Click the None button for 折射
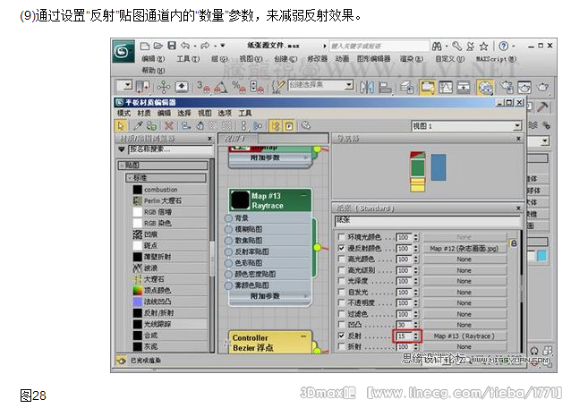This screenshot has width=588, height=408. click(x=464, y=347)
